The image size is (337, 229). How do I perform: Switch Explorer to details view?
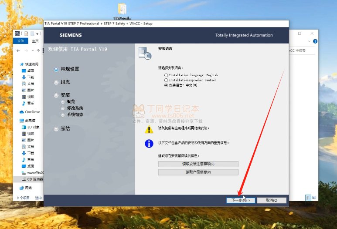tap(308, 198)
